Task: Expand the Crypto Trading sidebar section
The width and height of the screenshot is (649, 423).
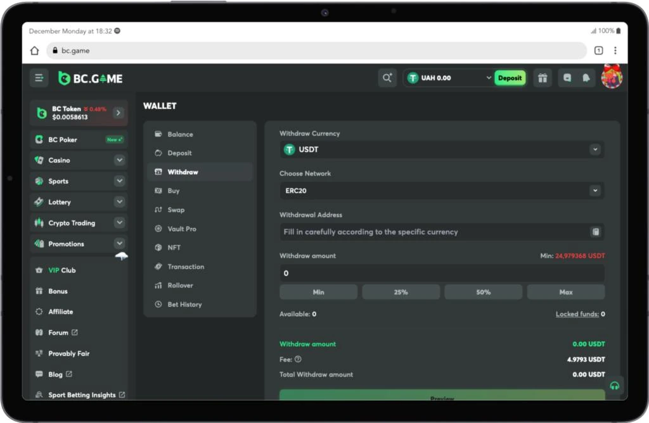Action: [119, 222]
